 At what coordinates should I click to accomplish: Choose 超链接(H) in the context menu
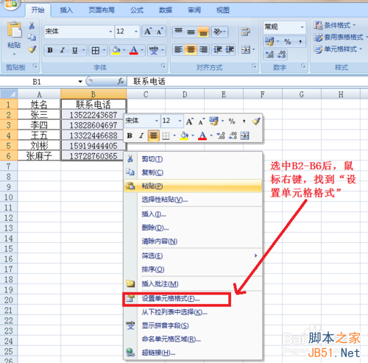193,353
